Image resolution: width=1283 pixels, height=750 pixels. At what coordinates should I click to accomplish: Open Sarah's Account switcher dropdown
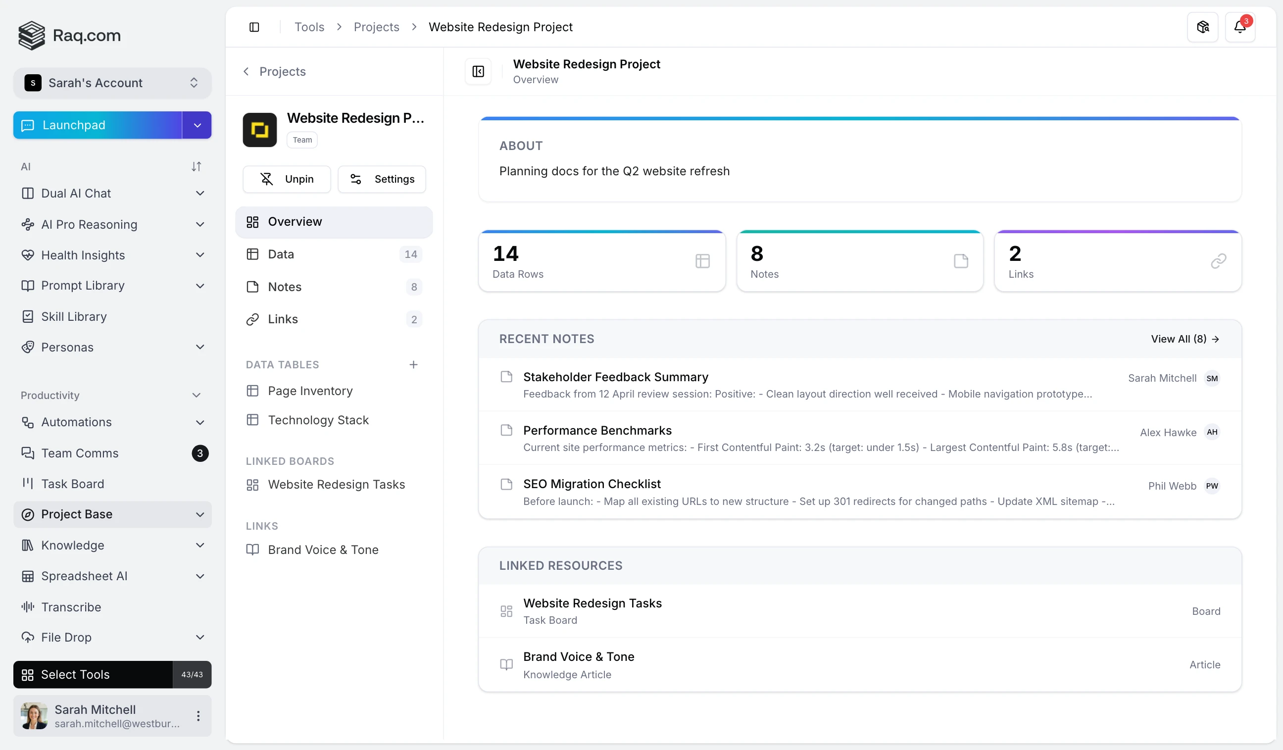(112, 83)
